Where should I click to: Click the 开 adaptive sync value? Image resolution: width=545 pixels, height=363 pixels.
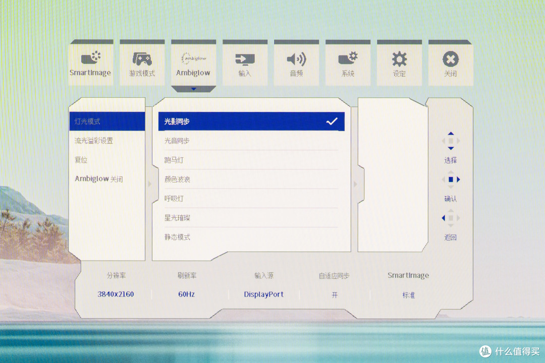(x=335, y=295)
